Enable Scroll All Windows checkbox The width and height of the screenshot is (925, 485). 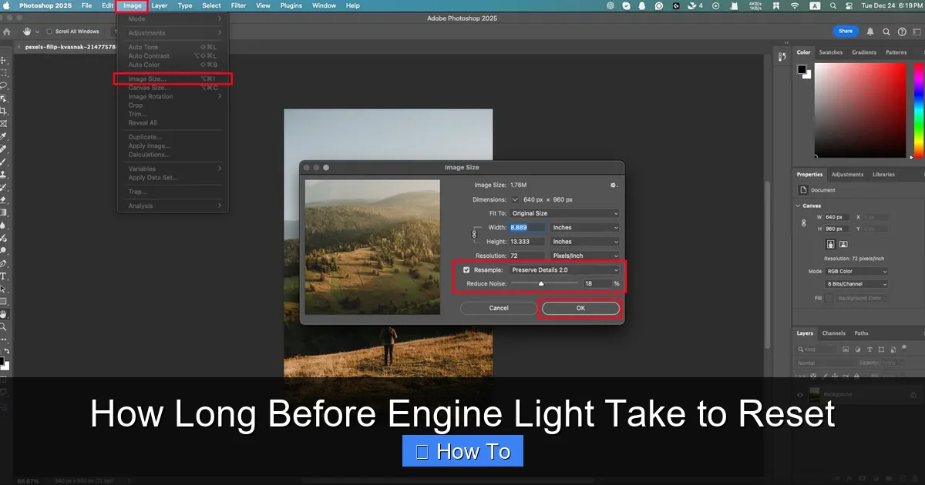coord(49,32)
